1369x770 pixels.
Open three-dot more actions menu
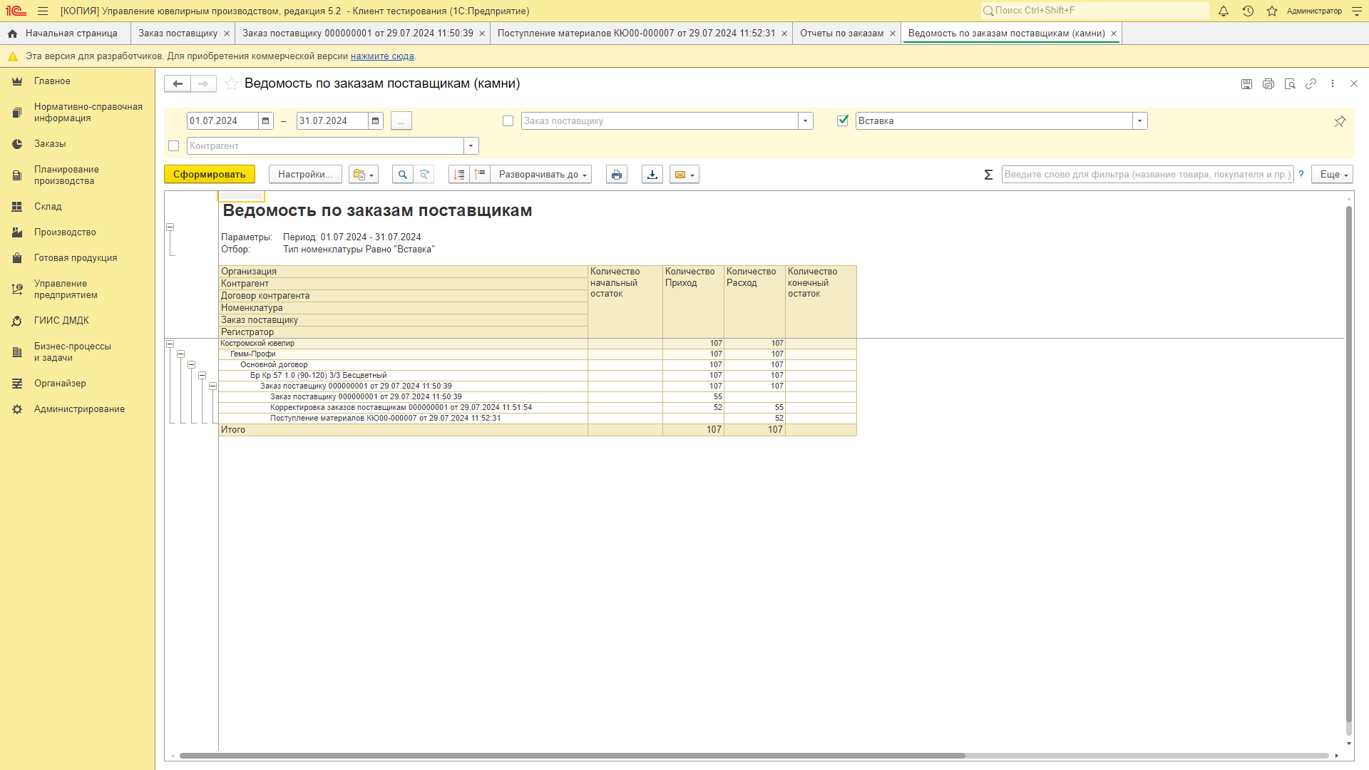coord(1332,84)
